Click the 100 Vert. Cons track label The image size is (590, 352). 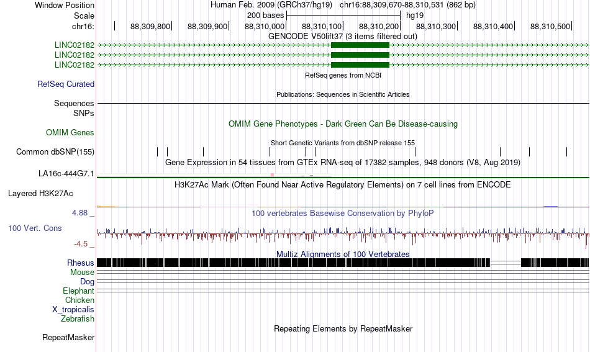pos(35,228)
